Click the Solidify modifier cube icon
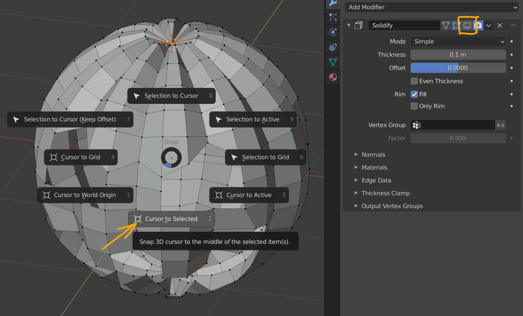This screenshot has height=316, width=523. (x=359, y=25)
